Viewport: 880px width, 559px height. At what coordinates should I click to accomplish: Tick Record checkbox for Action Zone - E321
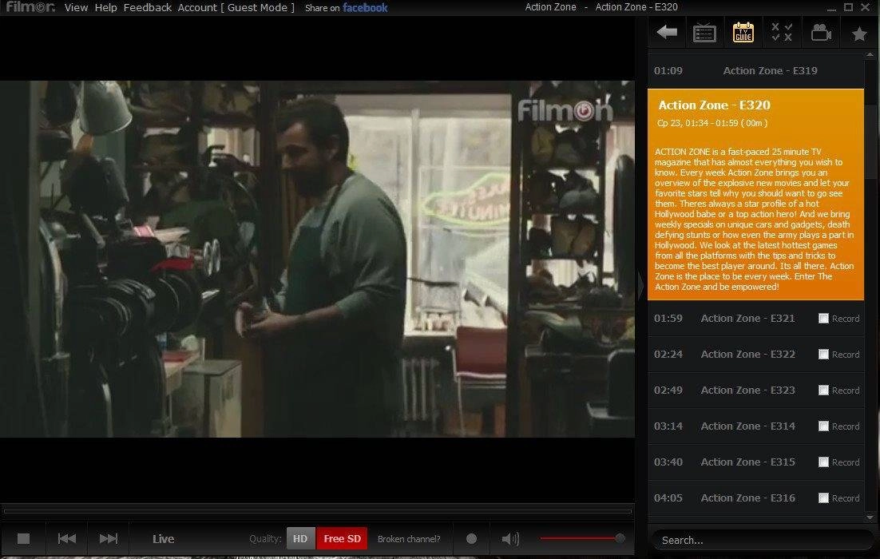tap(823, 318)
